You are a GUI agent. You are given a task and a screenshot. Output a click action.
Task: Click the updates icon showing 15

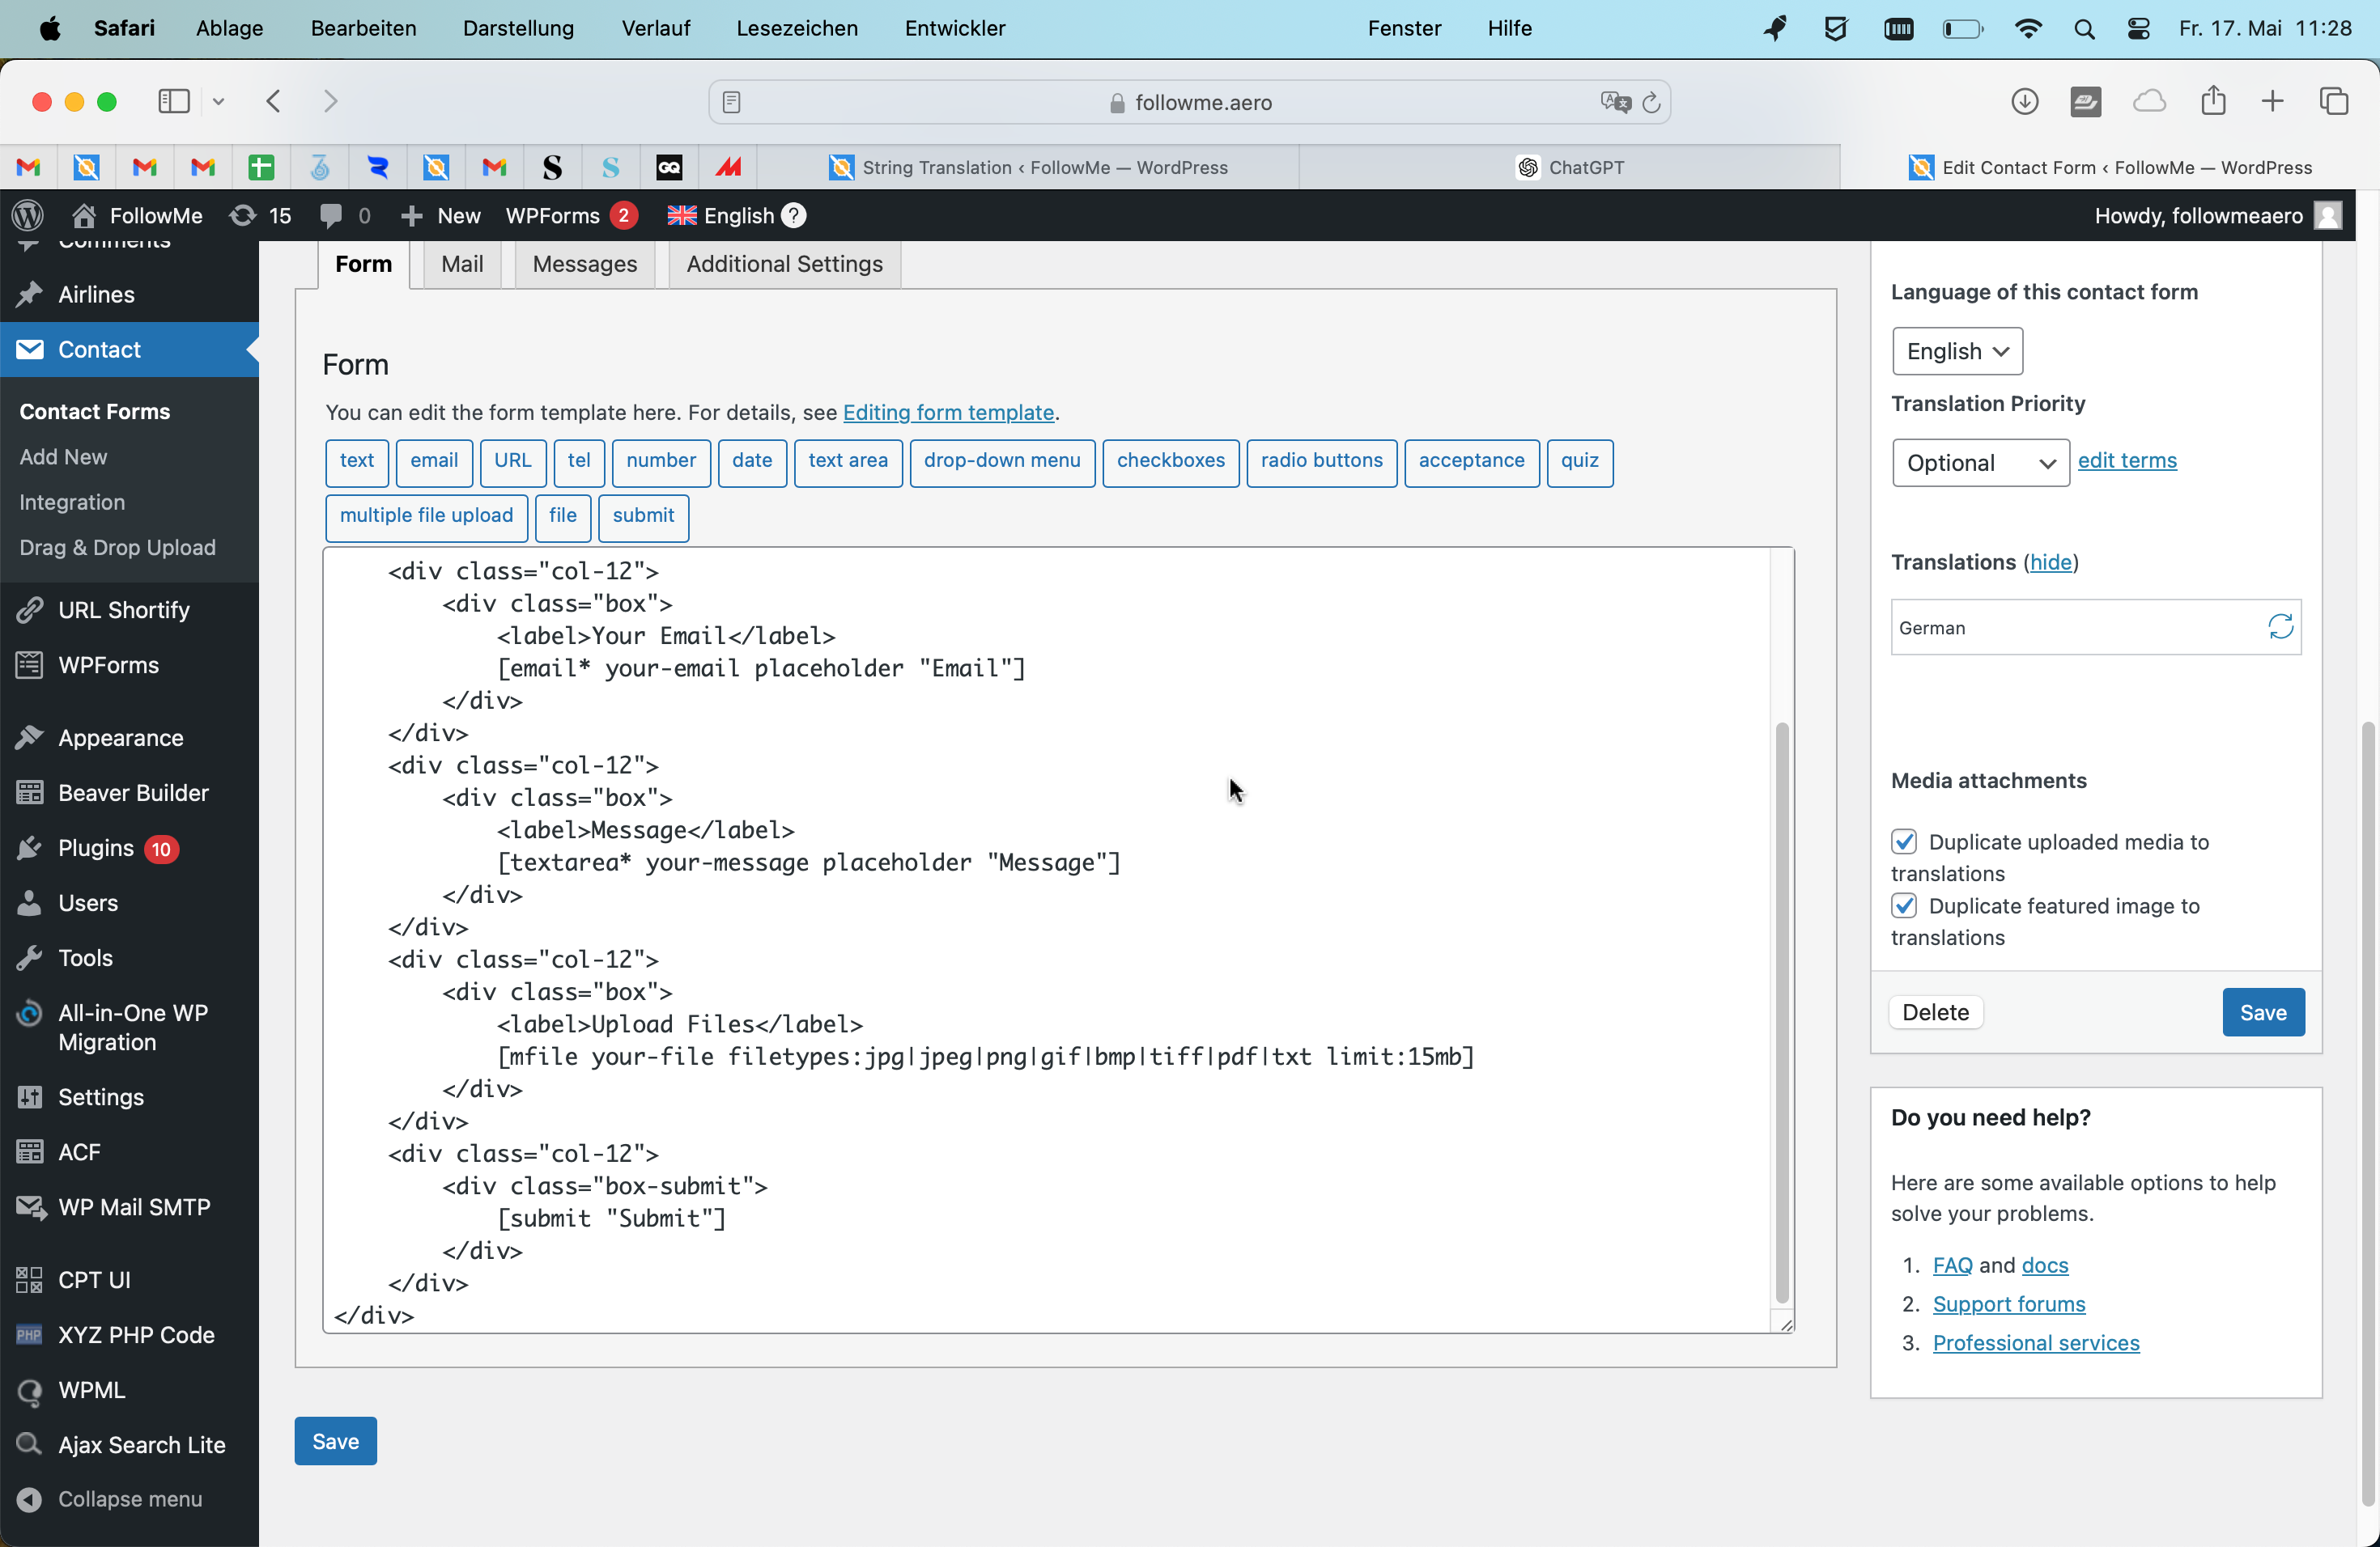[260, 216]
